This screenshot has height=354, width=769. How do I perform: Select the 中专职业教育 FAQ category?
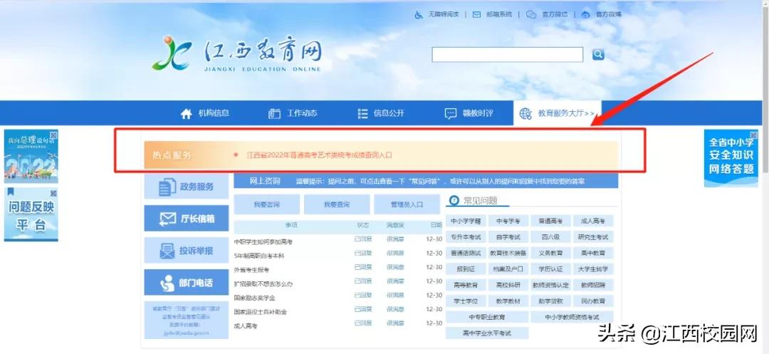(487, 317)
